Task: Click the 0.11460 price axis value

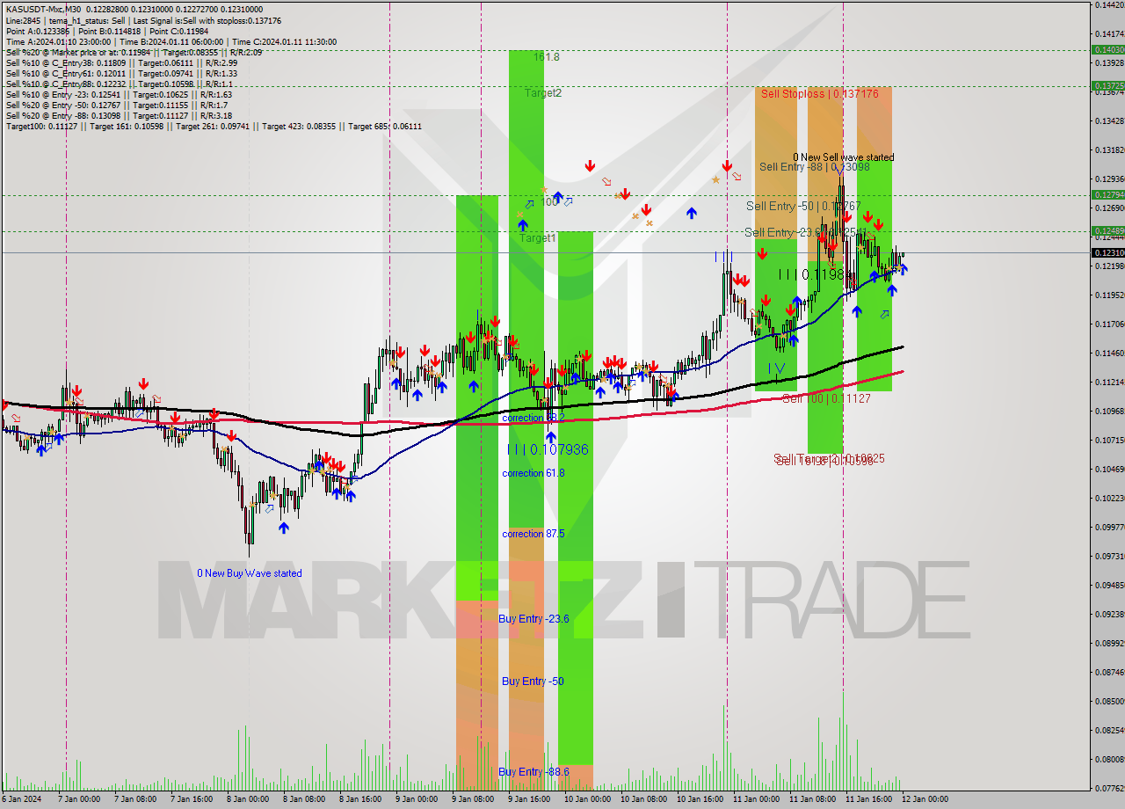Action: 1108,353
